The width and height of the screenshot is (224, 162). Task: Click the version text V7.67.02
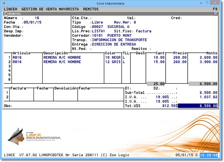pos(28,155)
